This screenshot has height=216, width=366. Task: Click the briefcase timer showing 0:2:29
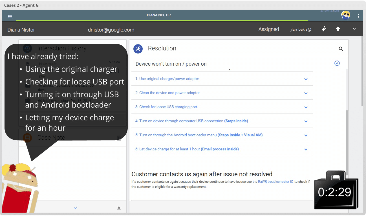336,190
